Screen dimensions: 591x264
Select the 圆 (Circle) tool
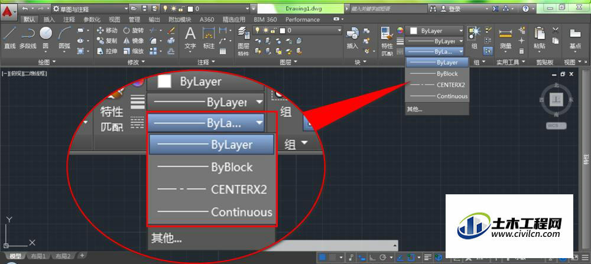click(x=46, y=39)
